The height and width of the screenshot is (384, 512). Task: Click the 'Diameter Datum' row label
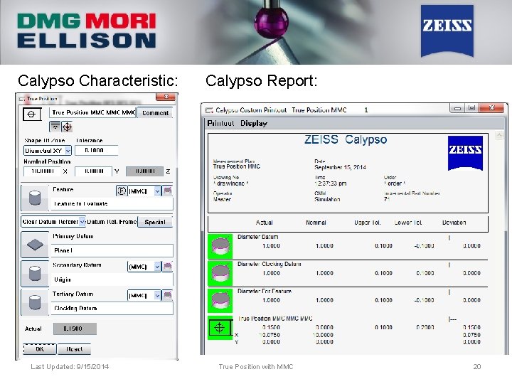[257, 237]
